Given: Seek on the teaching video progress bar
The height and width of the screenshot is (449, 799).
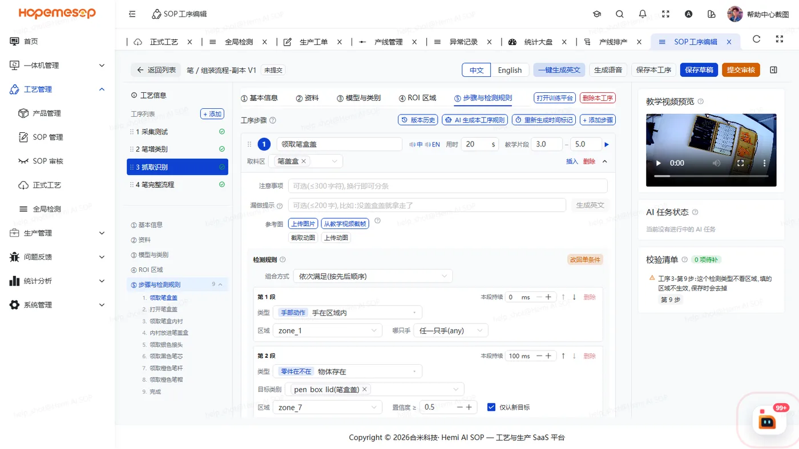Looking at the screenshot, I should click(x=711, y=176).
